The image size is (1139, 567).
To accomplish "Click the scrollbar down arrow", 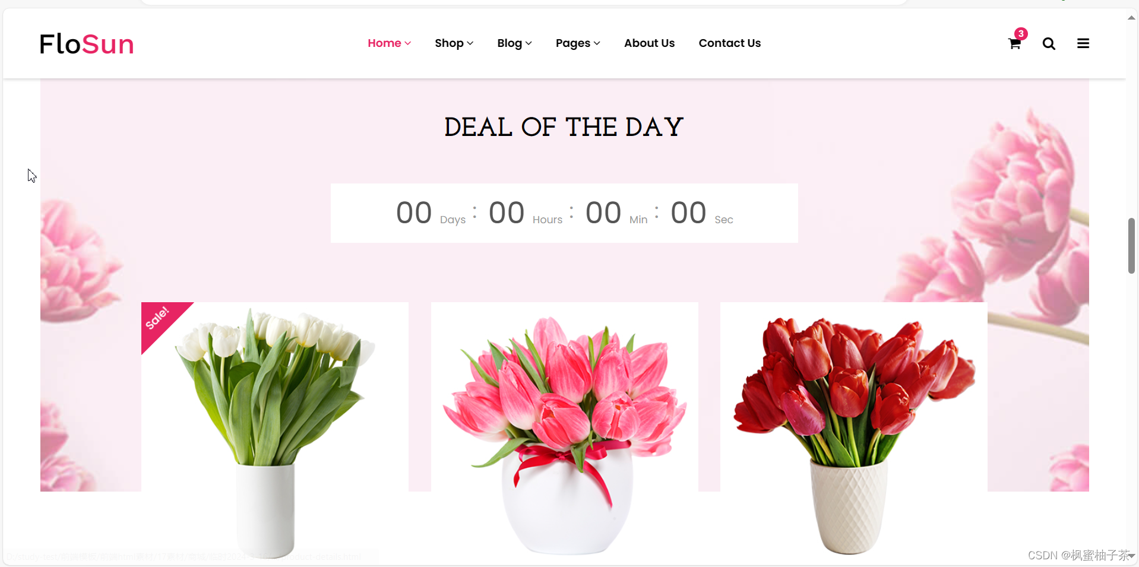I will point(1131,556).
